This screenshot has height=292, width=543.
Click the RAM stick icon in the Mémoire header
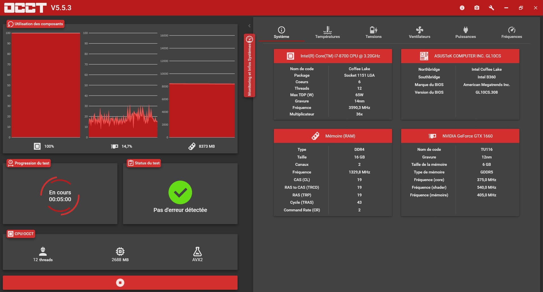coord(315,136)
